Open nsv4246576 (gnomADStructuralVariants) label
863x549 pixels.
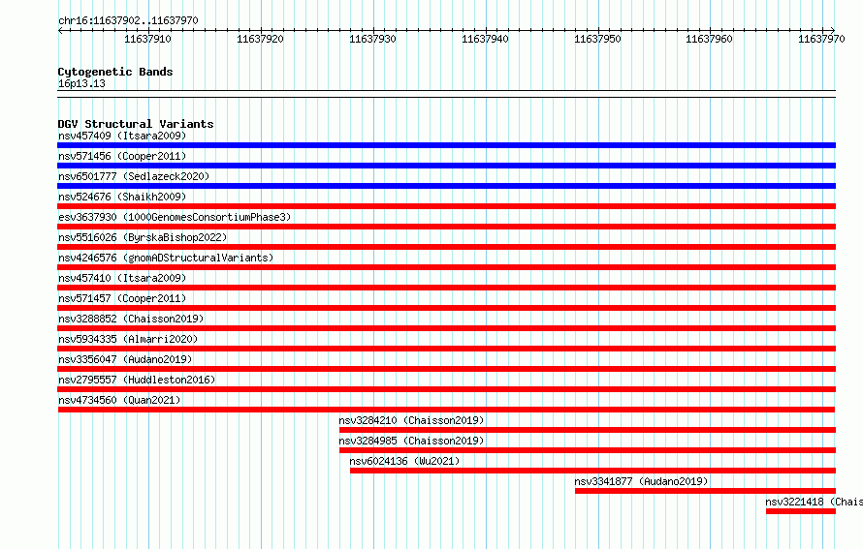point(166,258)
